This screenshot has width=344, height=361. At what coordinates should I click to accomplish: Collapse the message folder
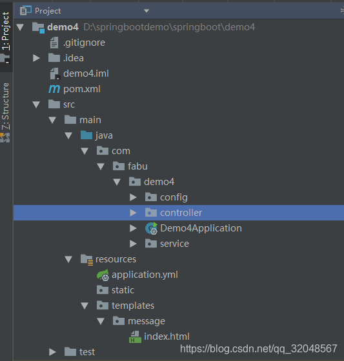click(101, 321)
